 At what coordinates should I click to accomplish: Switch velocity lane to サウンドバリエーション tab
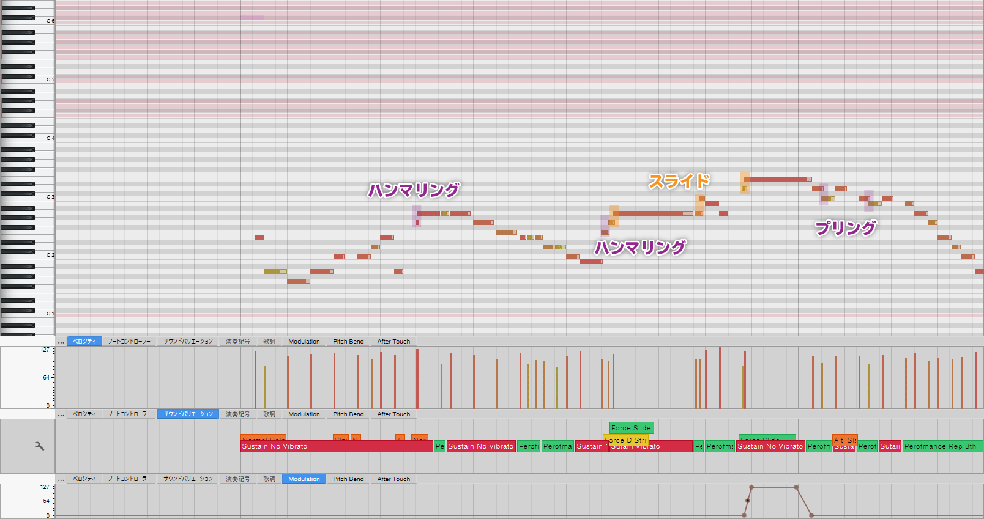pos(188,342)
